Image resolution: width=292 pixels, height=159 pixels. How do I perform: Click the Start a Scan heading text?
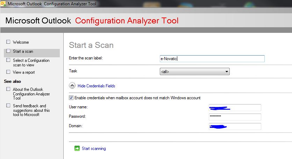[91, 45]
